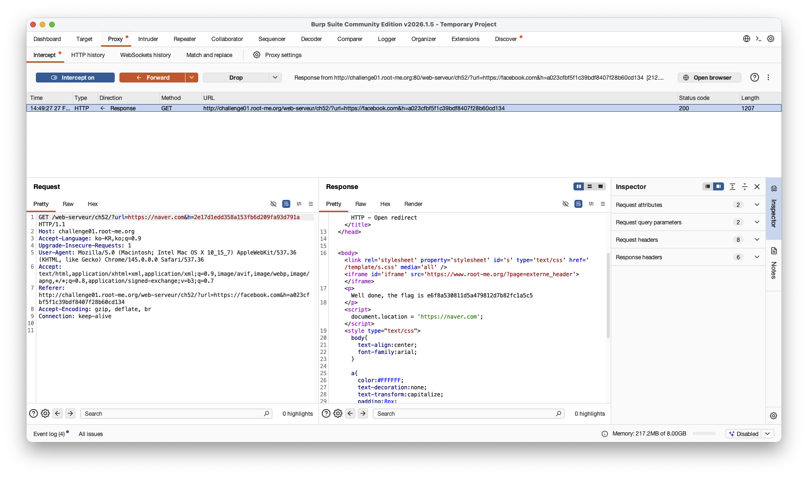Toggle hide non-printable in Response panel
Image resolution: width=808 pixels, height=477 pixels.
tap(565, 204)
